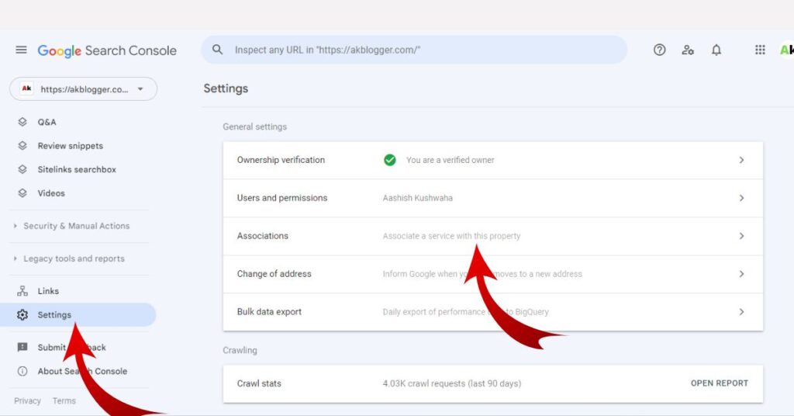
Task: Click the 'Users and permissions' label
Action: pyautogui.click(x=282, y=198)
